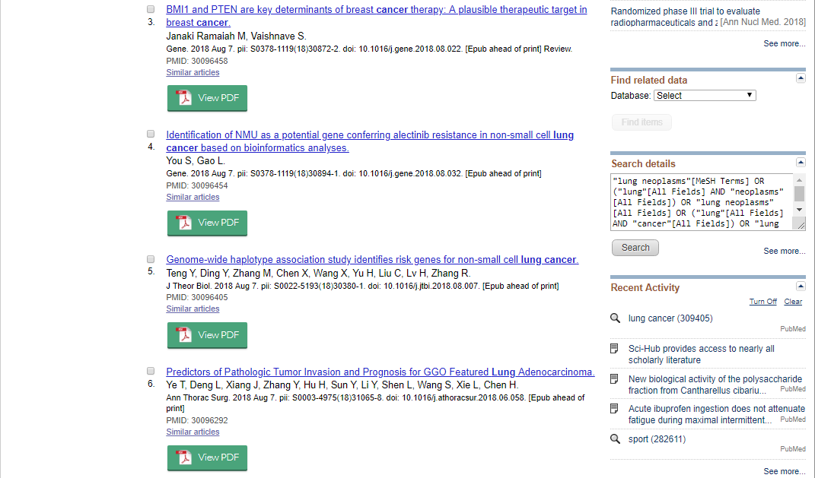Click document icon next to Sci-Hub entry
Image resolution: width=815 pixels, height=478 pixels.
coord(616,349)
